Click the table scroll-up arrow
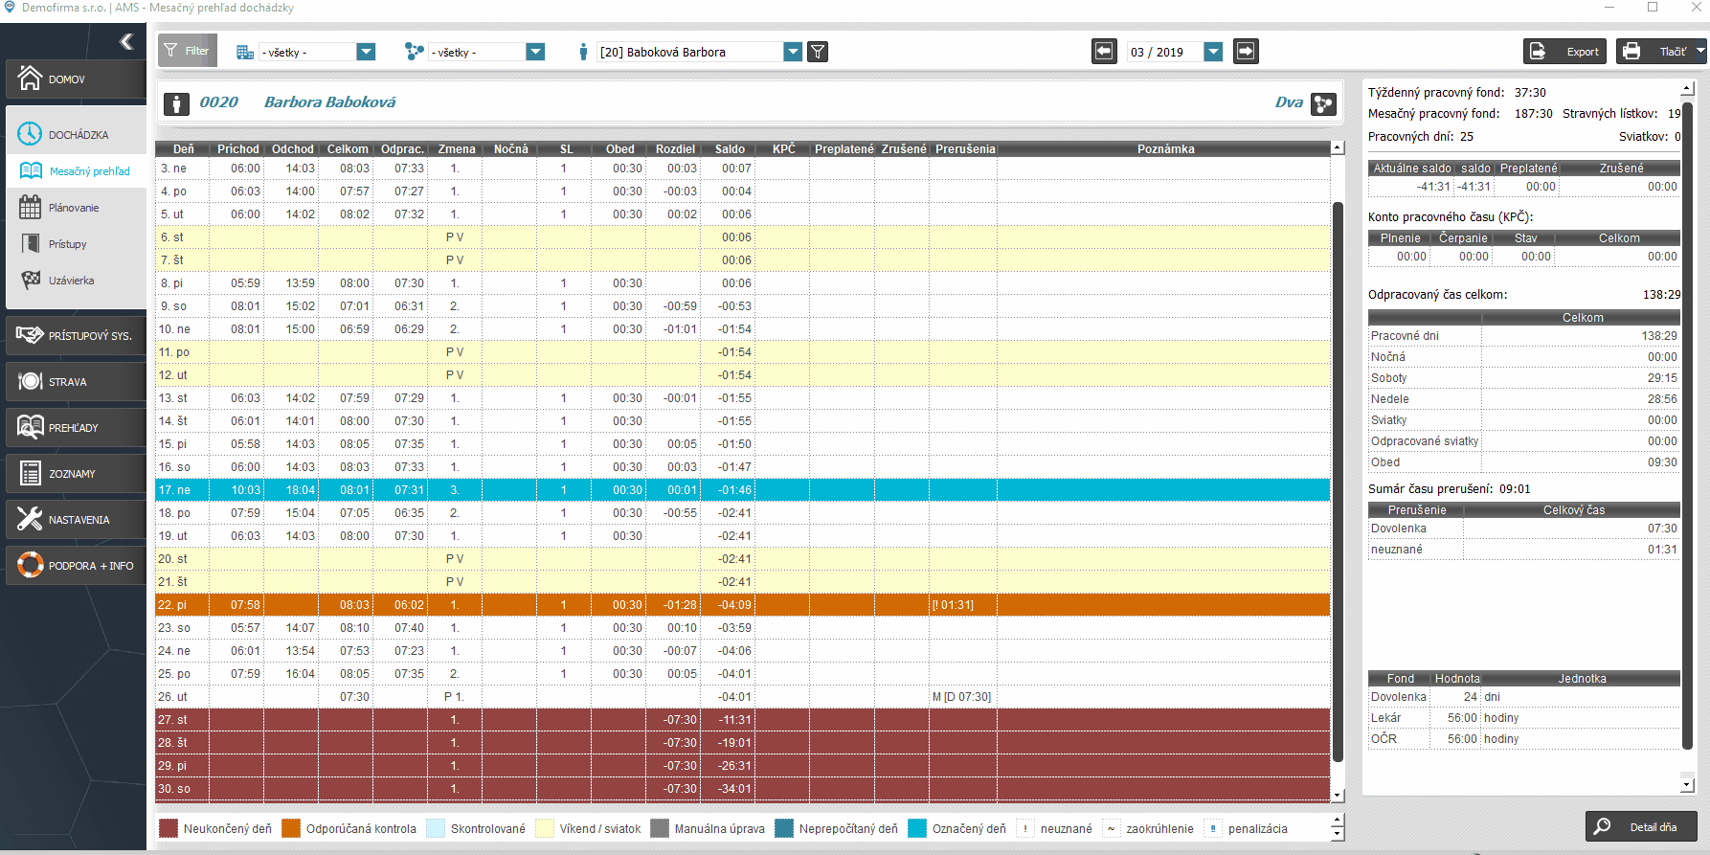The image size is (1710, 855). (x=1338, y=148)
